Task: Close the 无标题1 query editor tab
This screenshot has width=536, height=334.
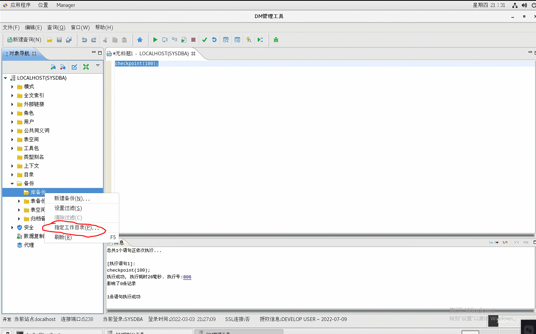Action: pyautogui.click(x=193, y=53)
